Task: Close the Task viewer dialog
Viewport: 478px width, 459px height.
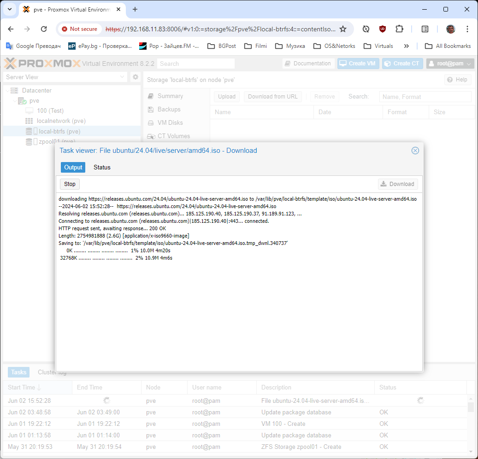Action: pyautogui.click(x=415, y=151)
